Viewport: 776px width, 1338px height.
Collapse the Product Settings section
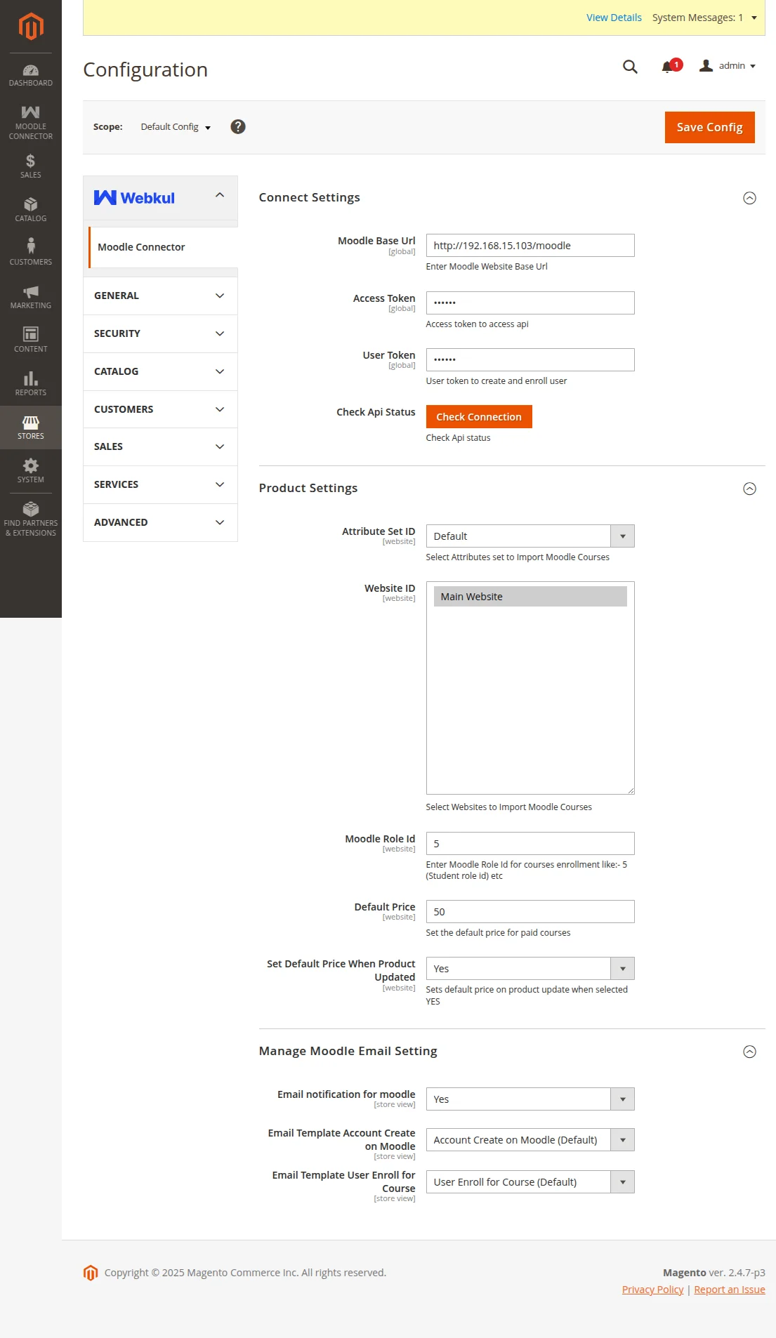[x=749, y=489]
